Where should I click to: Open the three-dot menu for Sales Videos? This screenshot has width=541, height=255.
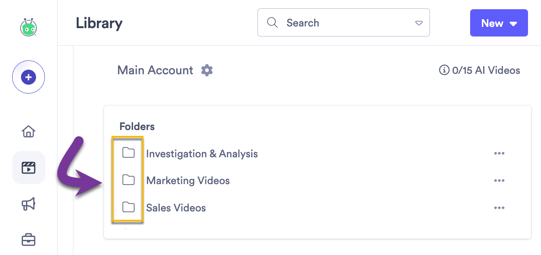[x=499, y=207]
